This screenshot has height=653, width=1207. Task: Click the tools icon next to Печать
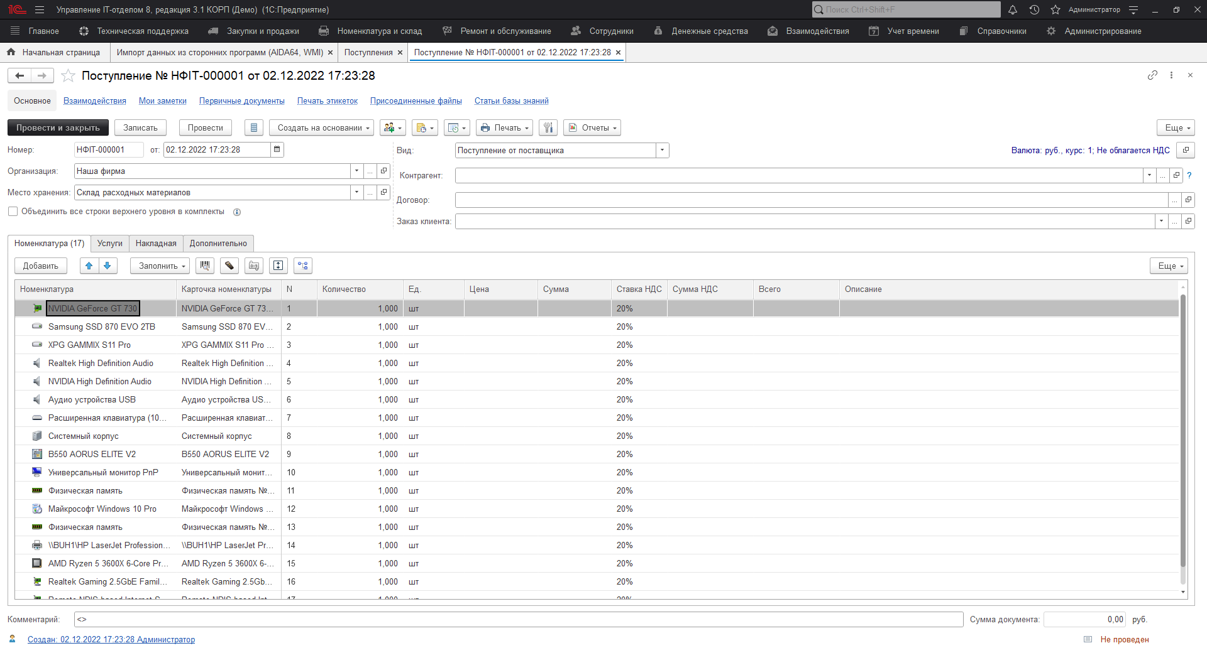pos(548,127)
